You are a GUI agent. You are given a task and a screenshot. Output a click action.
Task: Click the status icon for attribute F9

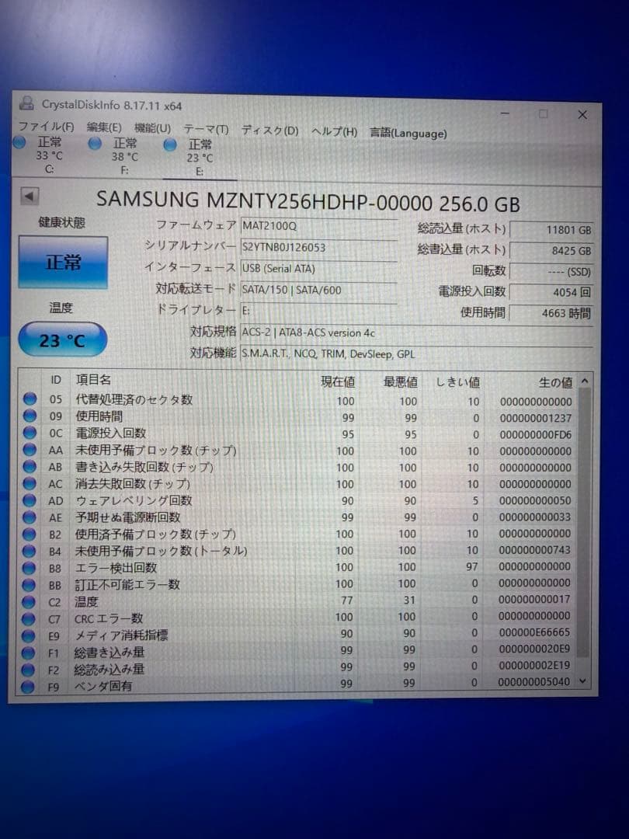click(28, 687)
